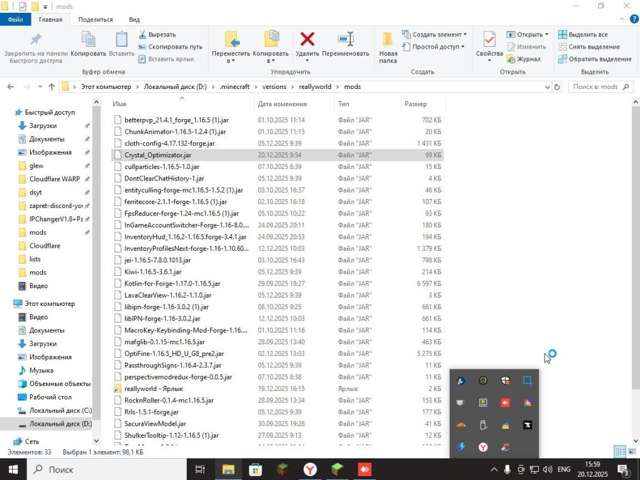
Task: Cut selection with Вырезать
Action: (157, 35)
